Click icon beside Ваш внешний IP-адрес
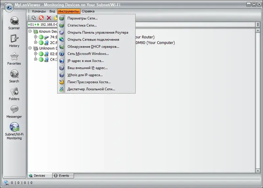This screenshot has height=188, width=263. 62,68
